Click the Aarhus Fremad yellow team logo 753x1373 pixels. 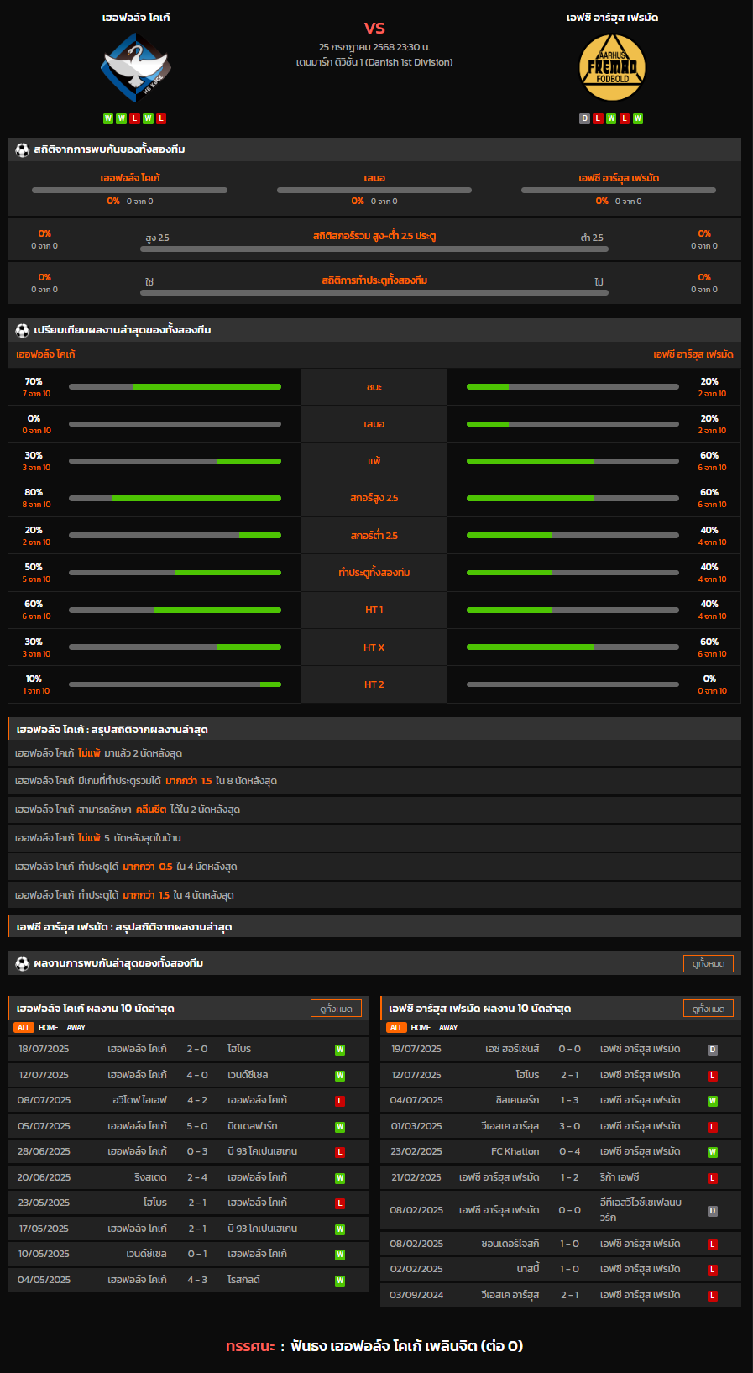612,68
